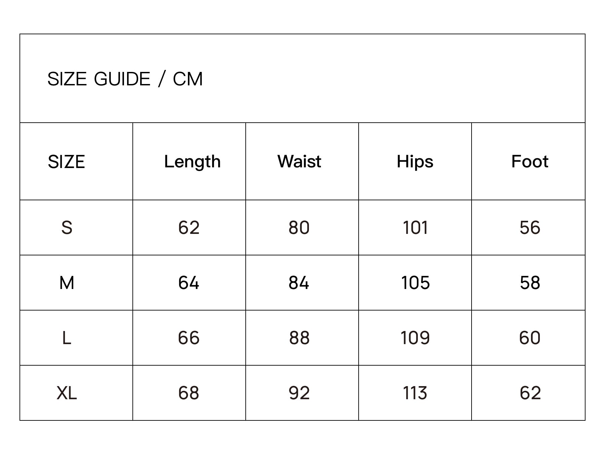Select the M size row label
Viewport: 605px width, 453px height.
67,283
